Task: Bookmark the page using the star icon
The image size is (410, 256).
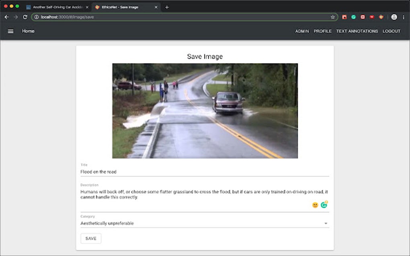Action: (332, 17)
